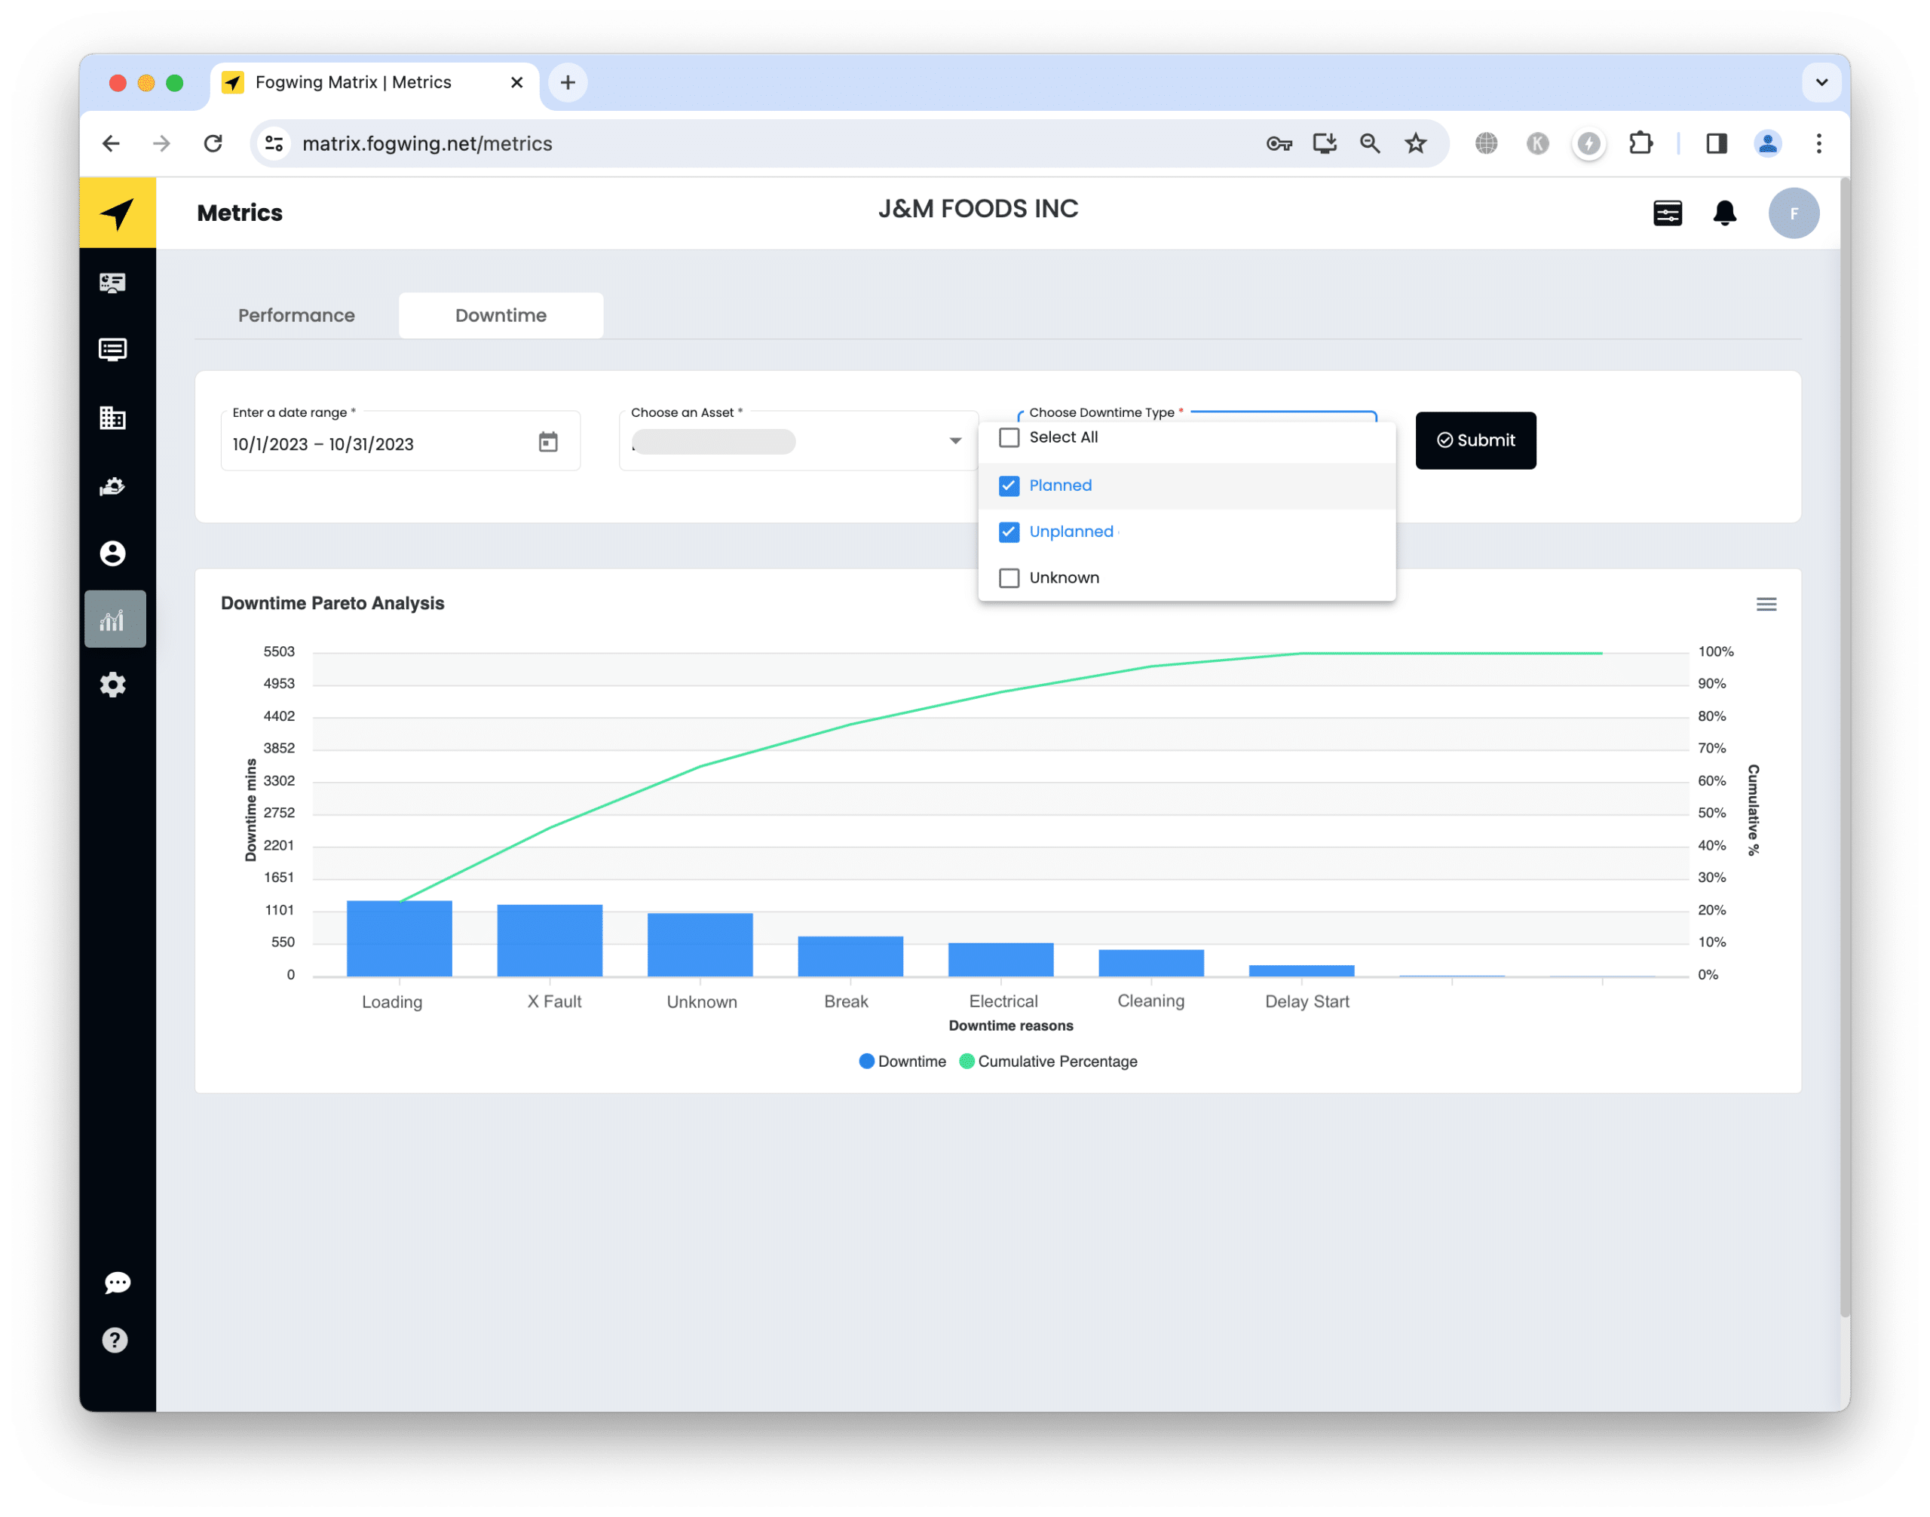Toggle the Cumulative Percentage legend series

[x=1048, y=1062]
